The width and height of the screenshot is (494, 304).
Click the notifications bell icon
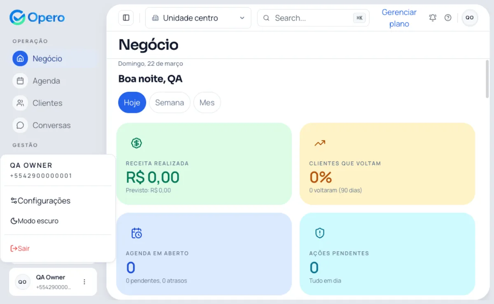coord(433,18)
